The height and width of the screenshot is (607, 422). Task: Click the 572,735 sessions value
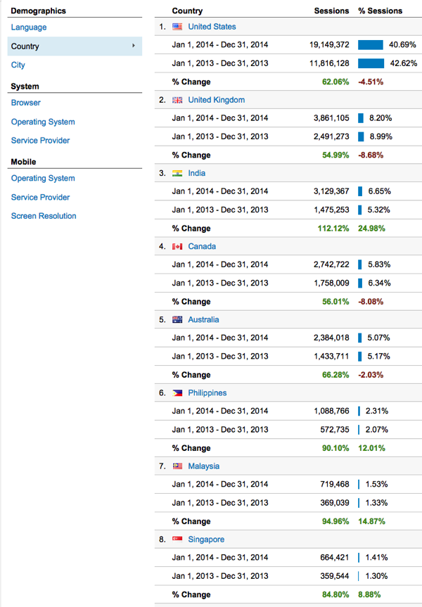[335, 429]
